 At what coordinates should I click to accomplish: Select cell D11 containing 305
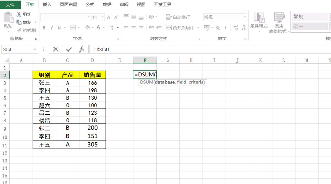coord(92,145)
